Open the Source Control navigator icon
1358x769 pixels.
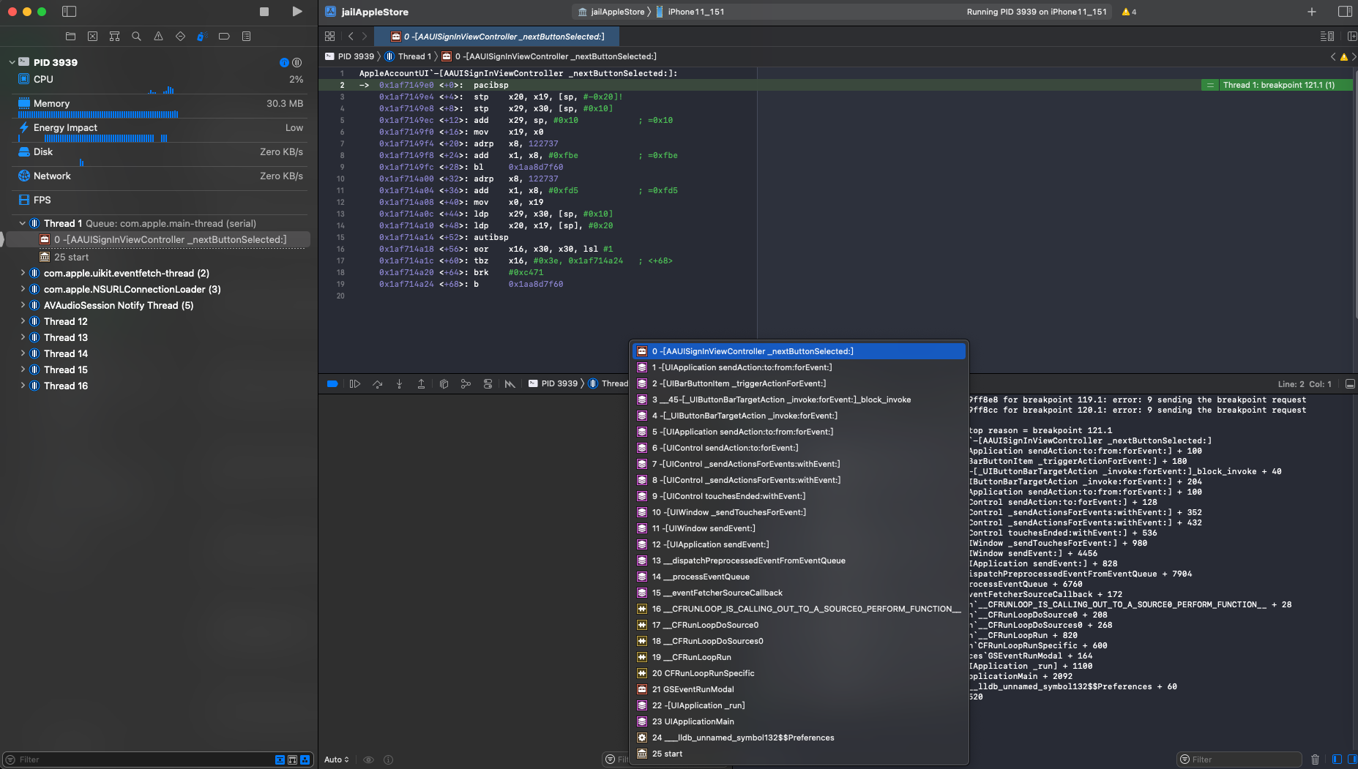coord(92,36)
